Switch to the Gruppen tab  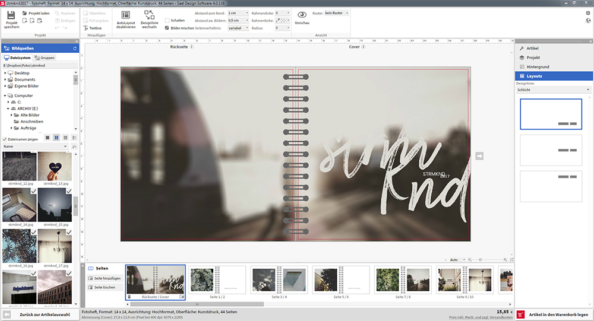tap(45, 58)
